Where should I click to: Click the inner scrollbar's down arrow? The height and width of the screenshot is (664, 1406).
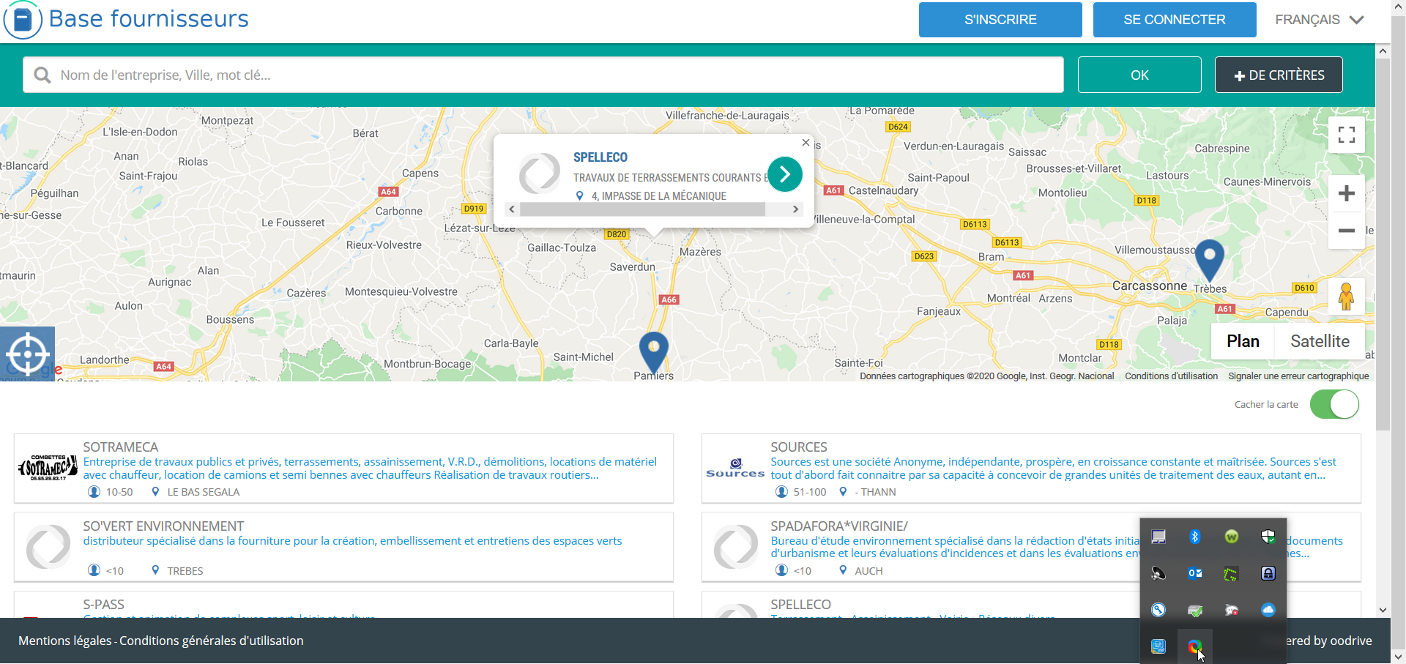tap(1383, 609)
